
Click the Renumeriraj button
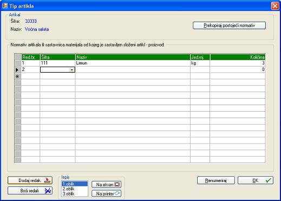click(216, 180)
